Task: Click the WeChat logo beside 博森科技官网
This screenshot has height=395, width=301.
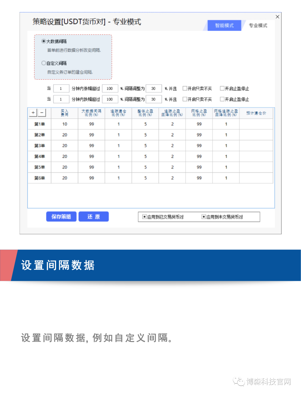Action: 239,381
